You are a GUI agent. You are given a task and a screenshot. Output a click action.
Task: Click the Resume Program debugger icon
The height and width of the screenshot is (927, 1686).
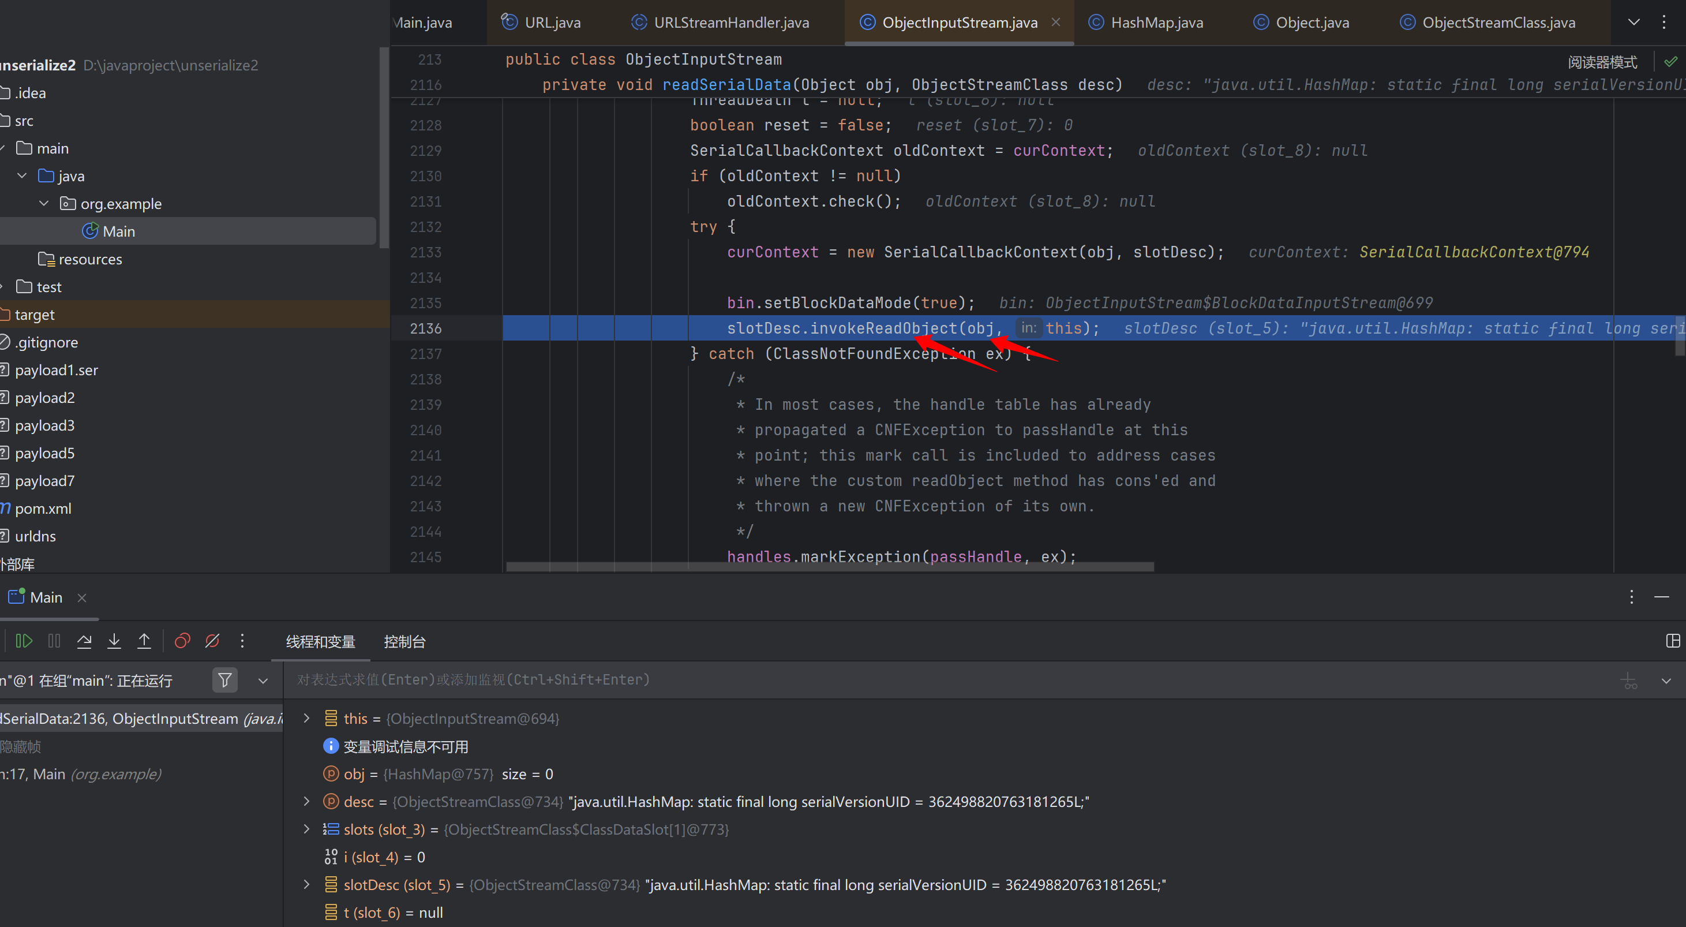pyautogui.click(x=24, y=641)
